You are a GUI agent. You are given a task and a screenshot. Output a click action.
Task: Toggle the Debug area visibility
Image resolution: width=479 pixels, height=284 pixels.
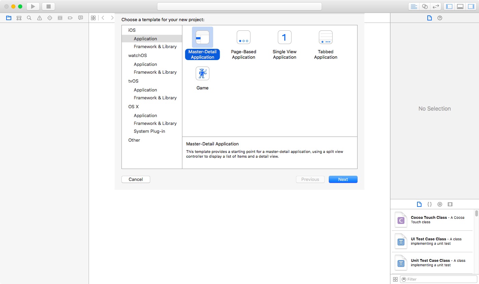click(460, 6)
